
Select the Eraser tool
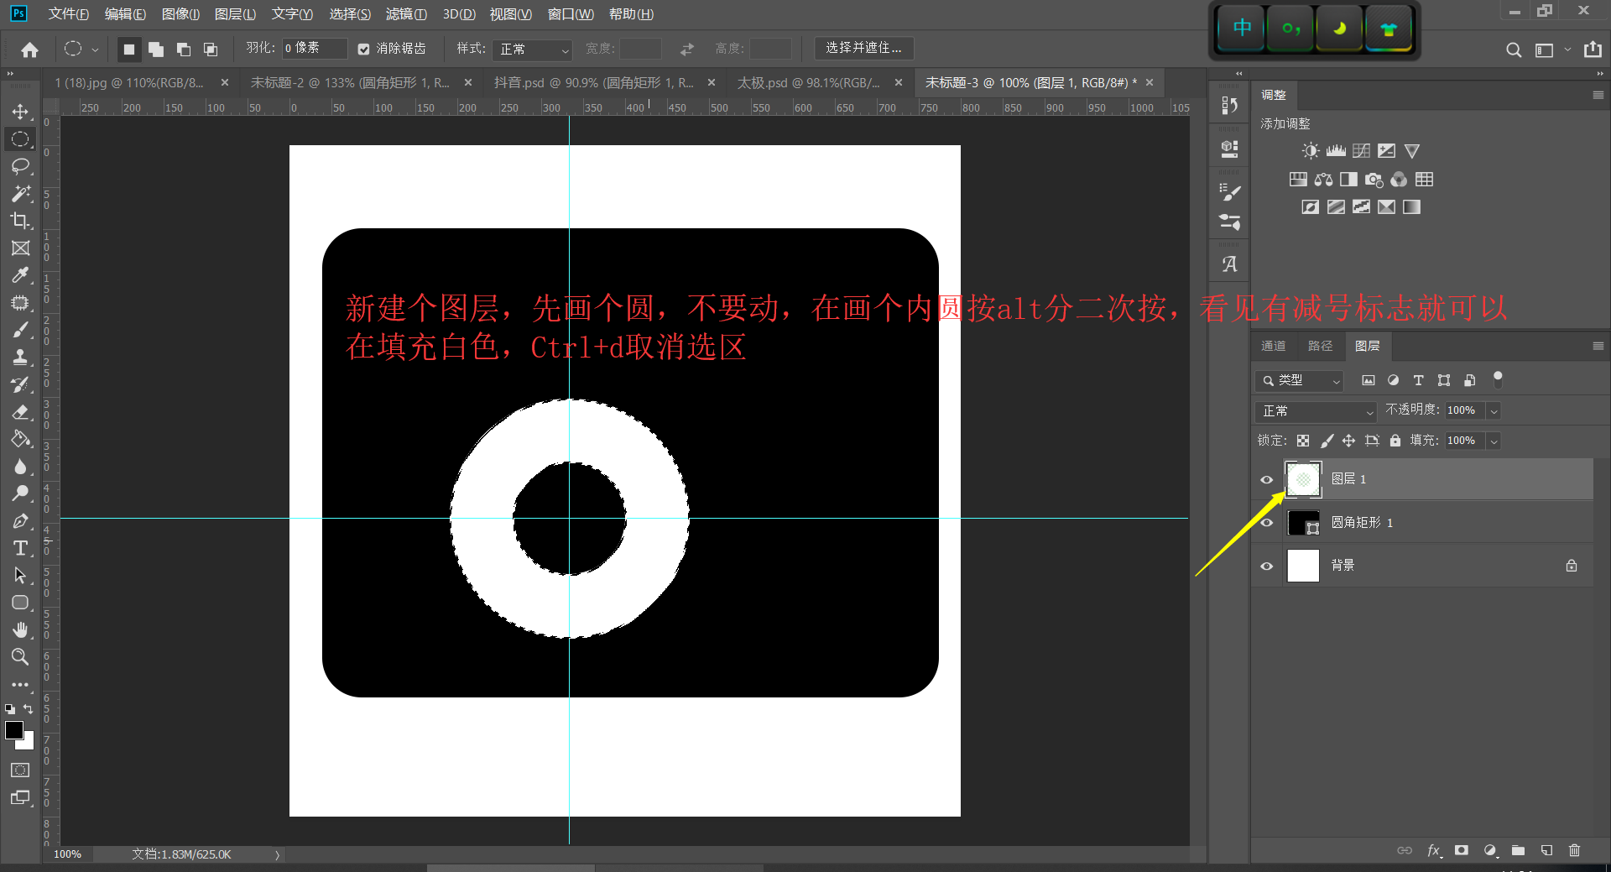click(x=20, y=411)
